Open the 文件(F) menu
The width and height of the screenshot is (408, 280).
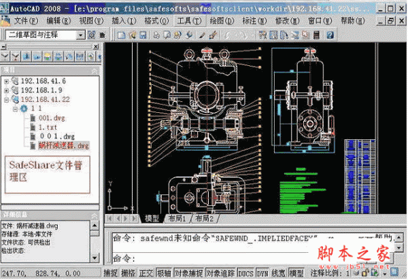pos(26,21)
